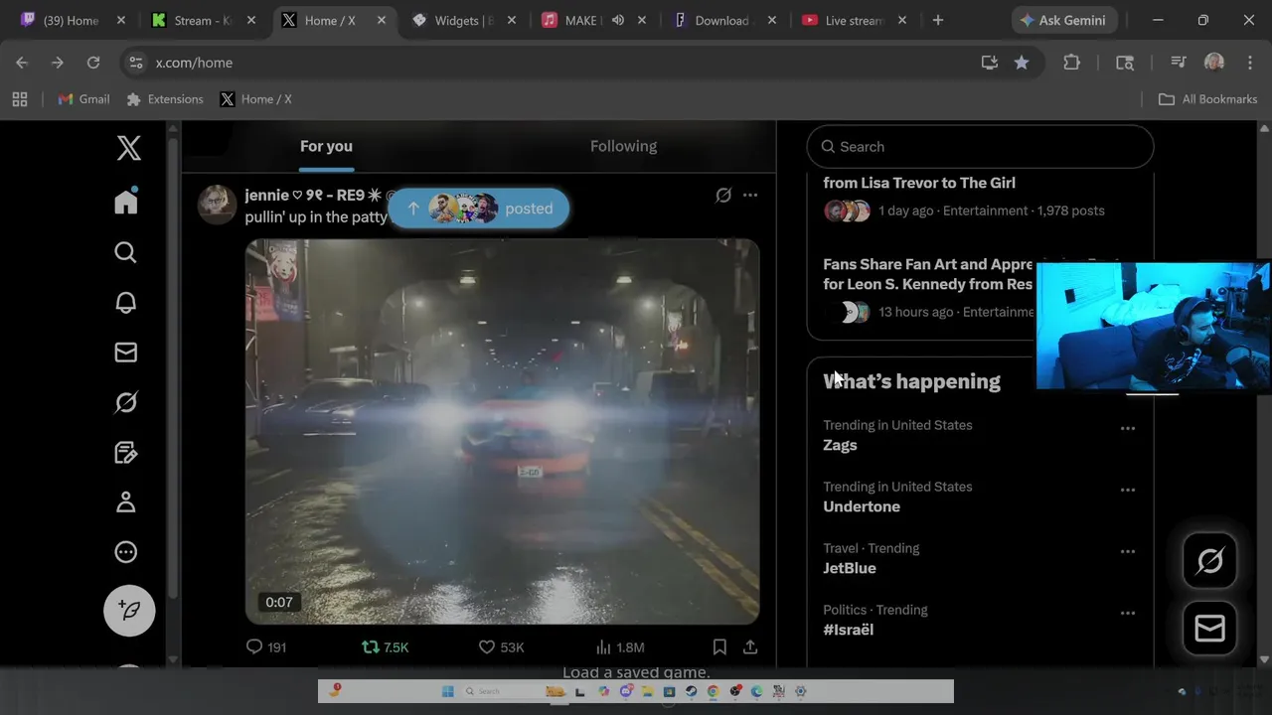Open the floating Messages envelope button

[x=1209, y=629]
